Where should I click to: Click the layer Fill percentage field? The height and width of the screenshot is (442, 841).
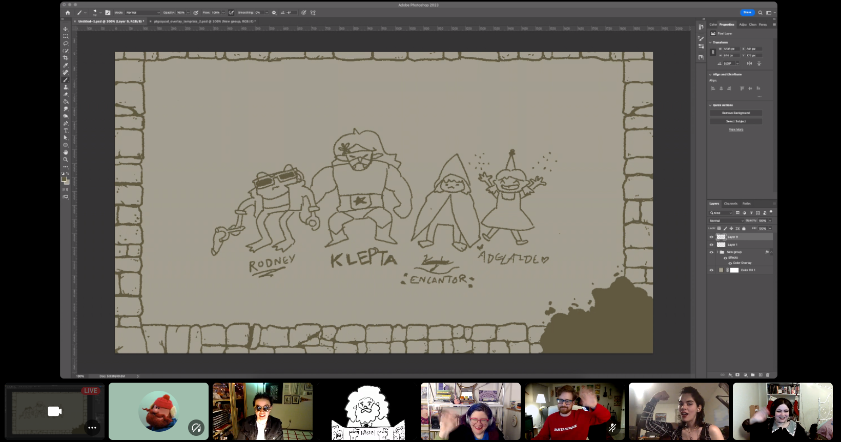[763, 228]
